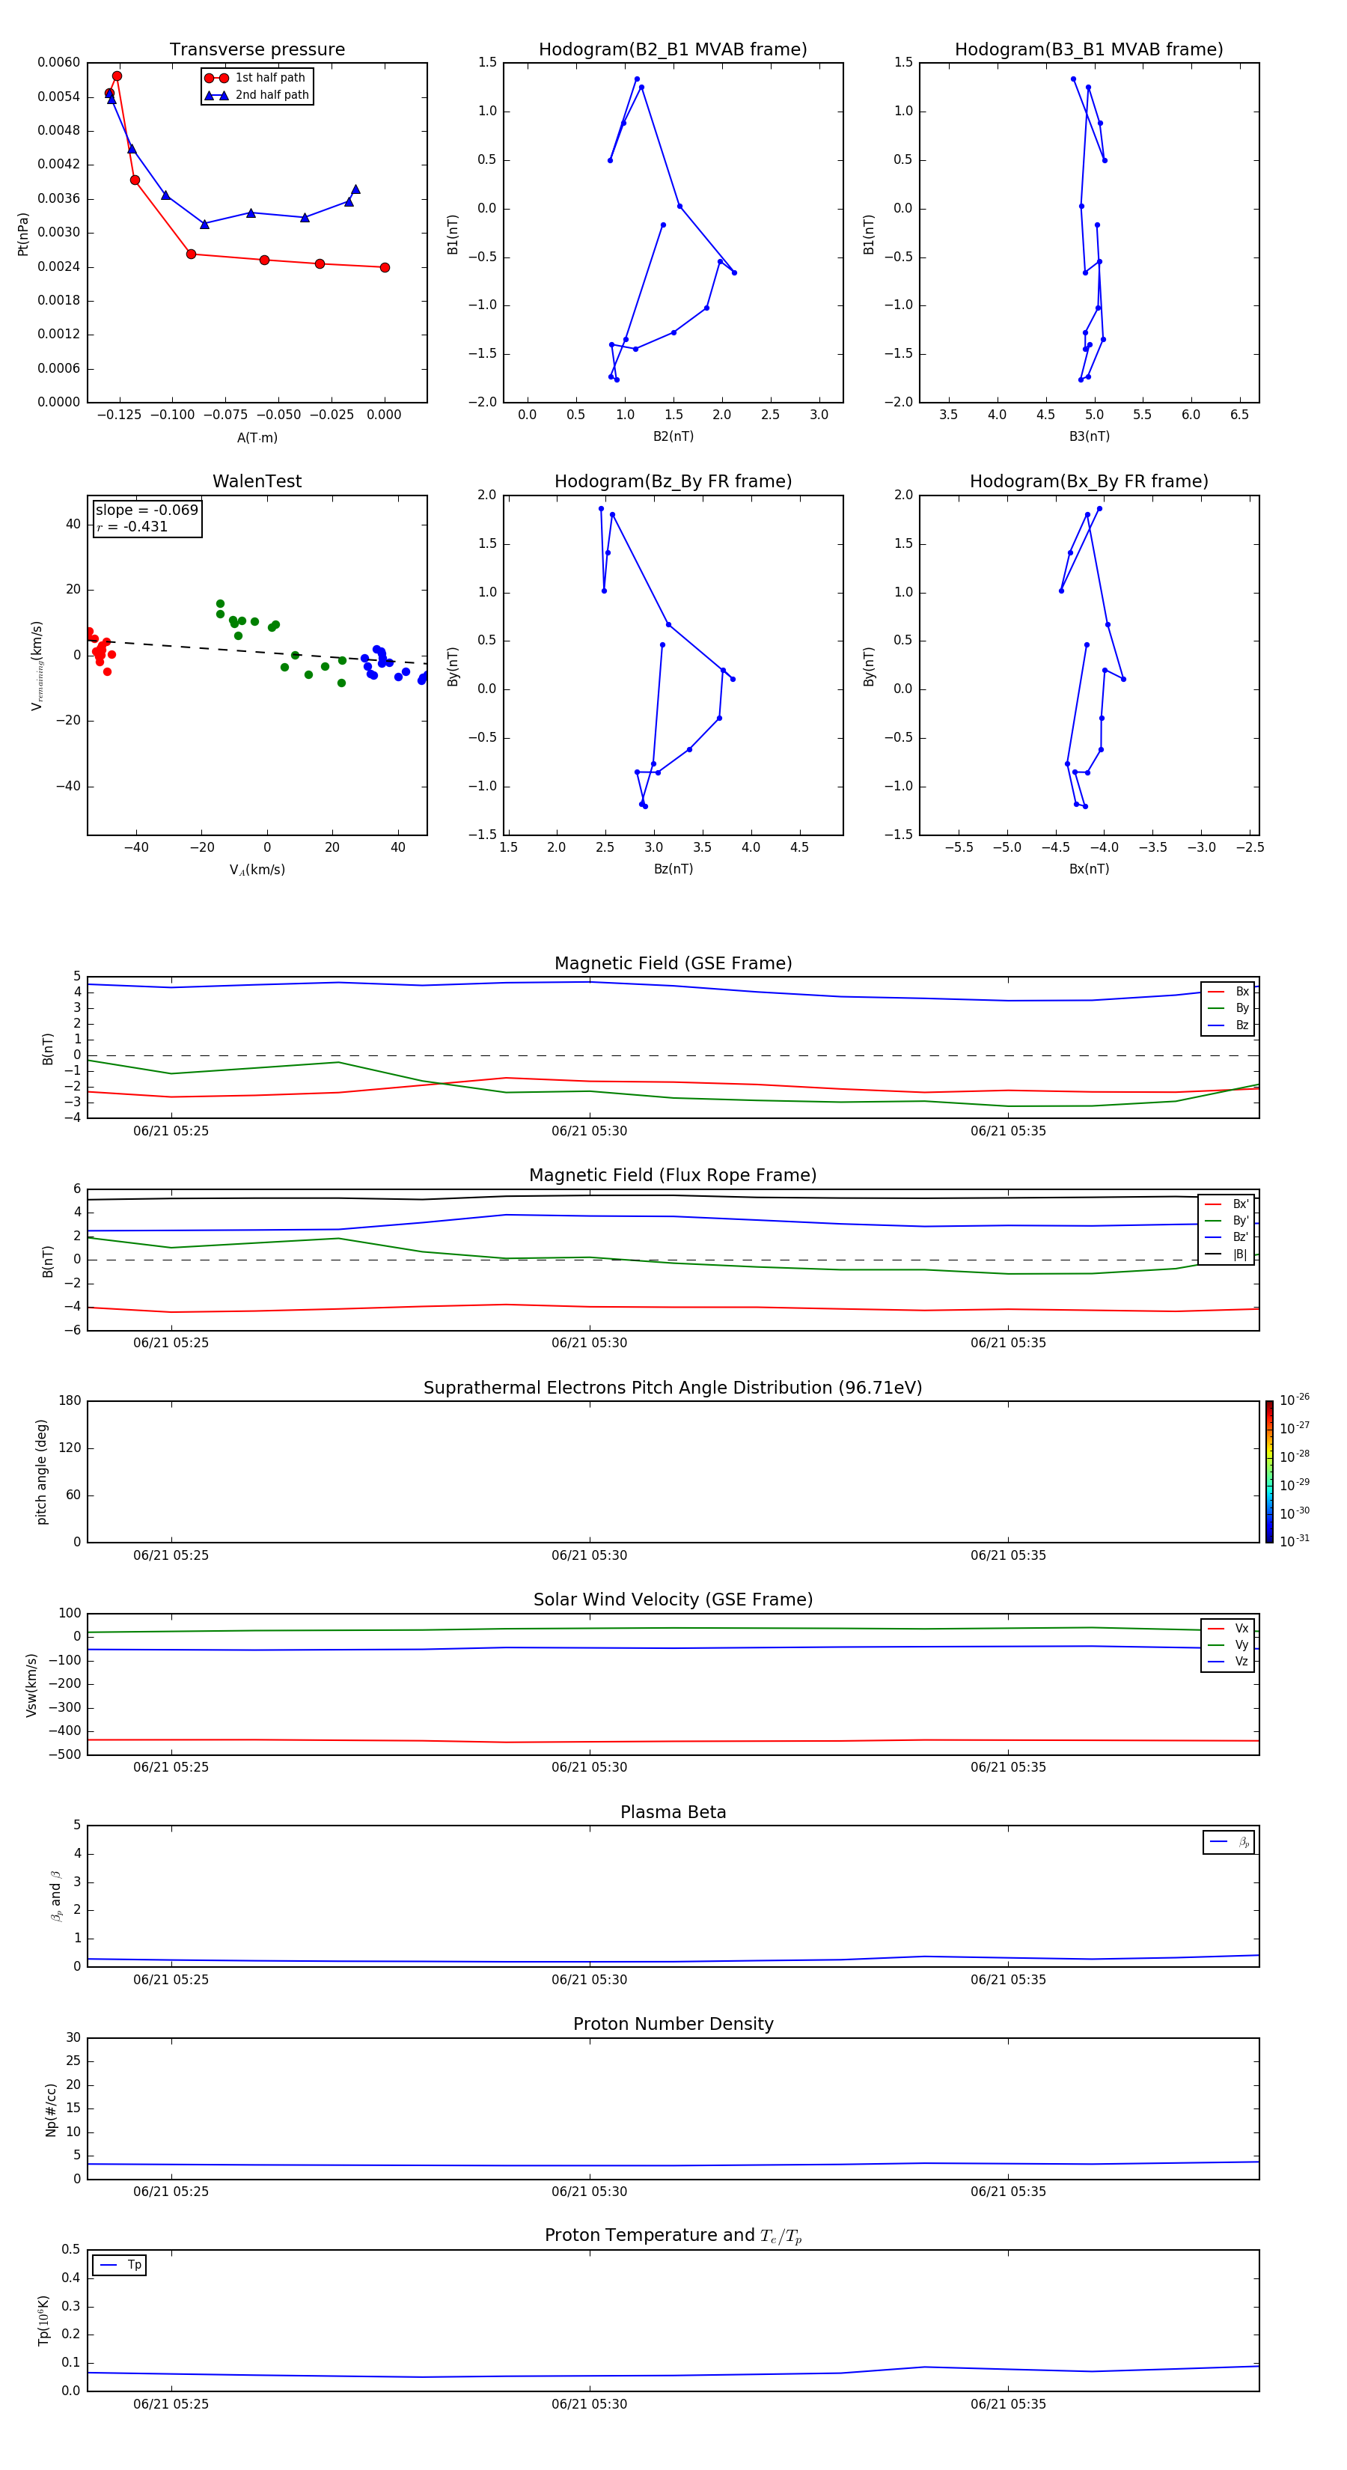The image size is (1347, 2470).
Task: Click "06/21 05:25" tick under GSE magnetic field plot
Action: tap(171, 1132)
